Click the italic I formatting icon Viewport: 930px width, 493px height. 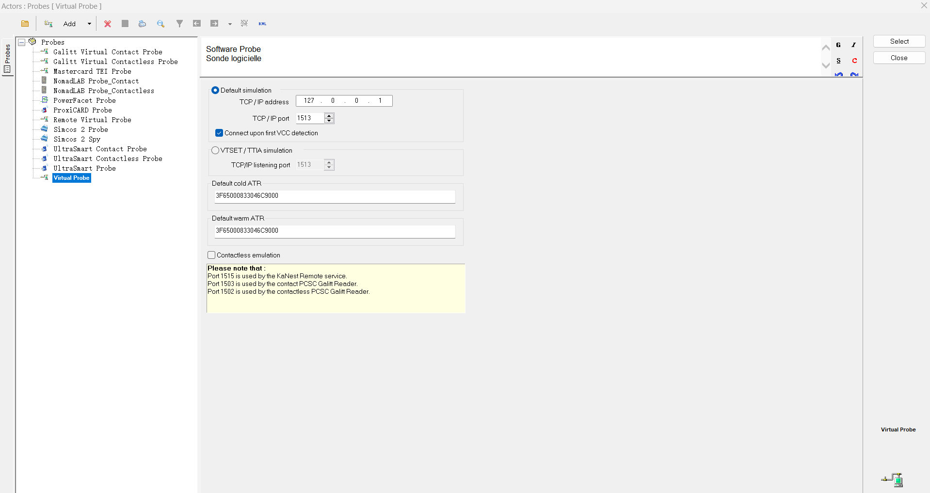pos(854,45)
